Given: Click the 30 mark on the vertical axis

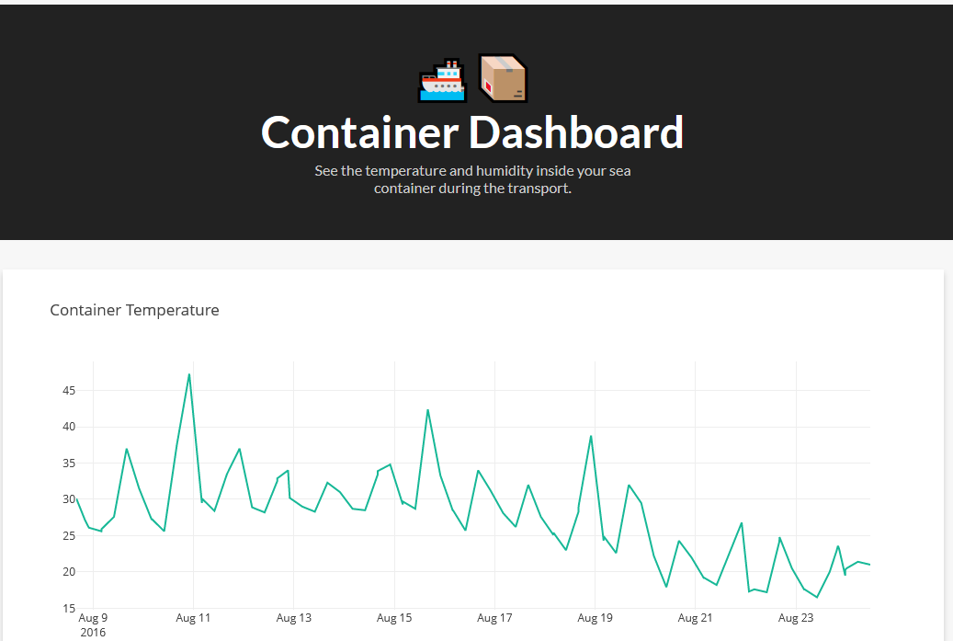Looking at the screenshot, I should pyautogui.click(x=68, y=499).
